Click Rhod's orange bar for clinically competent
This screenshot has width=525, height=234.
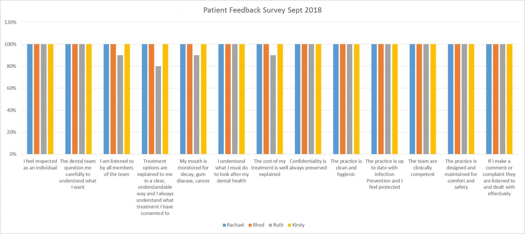pos(419,100)
